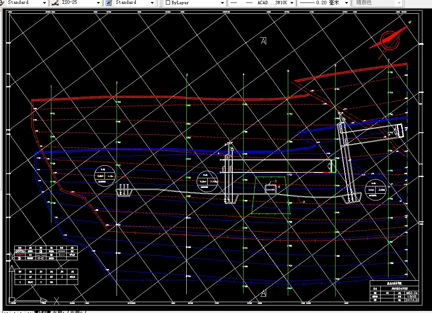Select the upper section mark A
432x313 pixels.
(x=264, y=41)
